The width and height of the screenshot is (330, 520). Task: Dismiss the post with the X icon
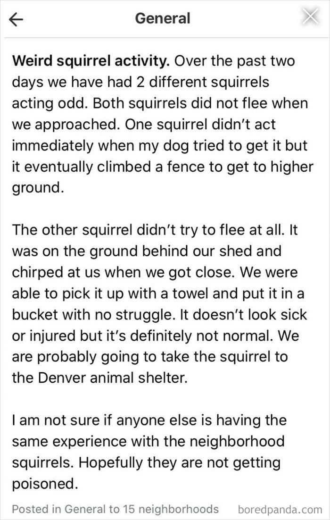(x=310, y=16)
